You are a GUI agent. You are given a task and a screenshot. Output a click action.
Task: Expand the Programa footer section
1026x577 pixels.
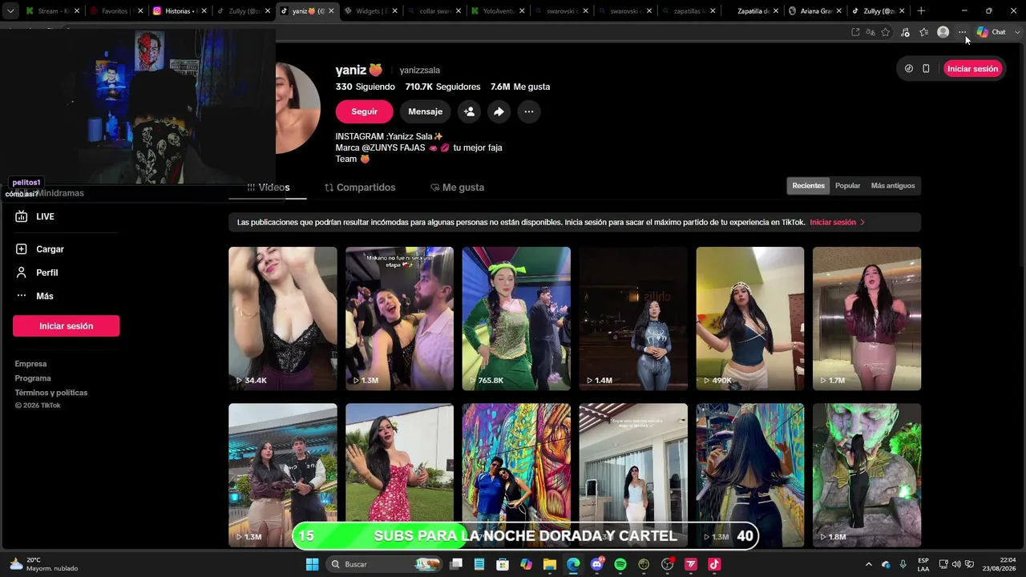[x=33, y=378]
